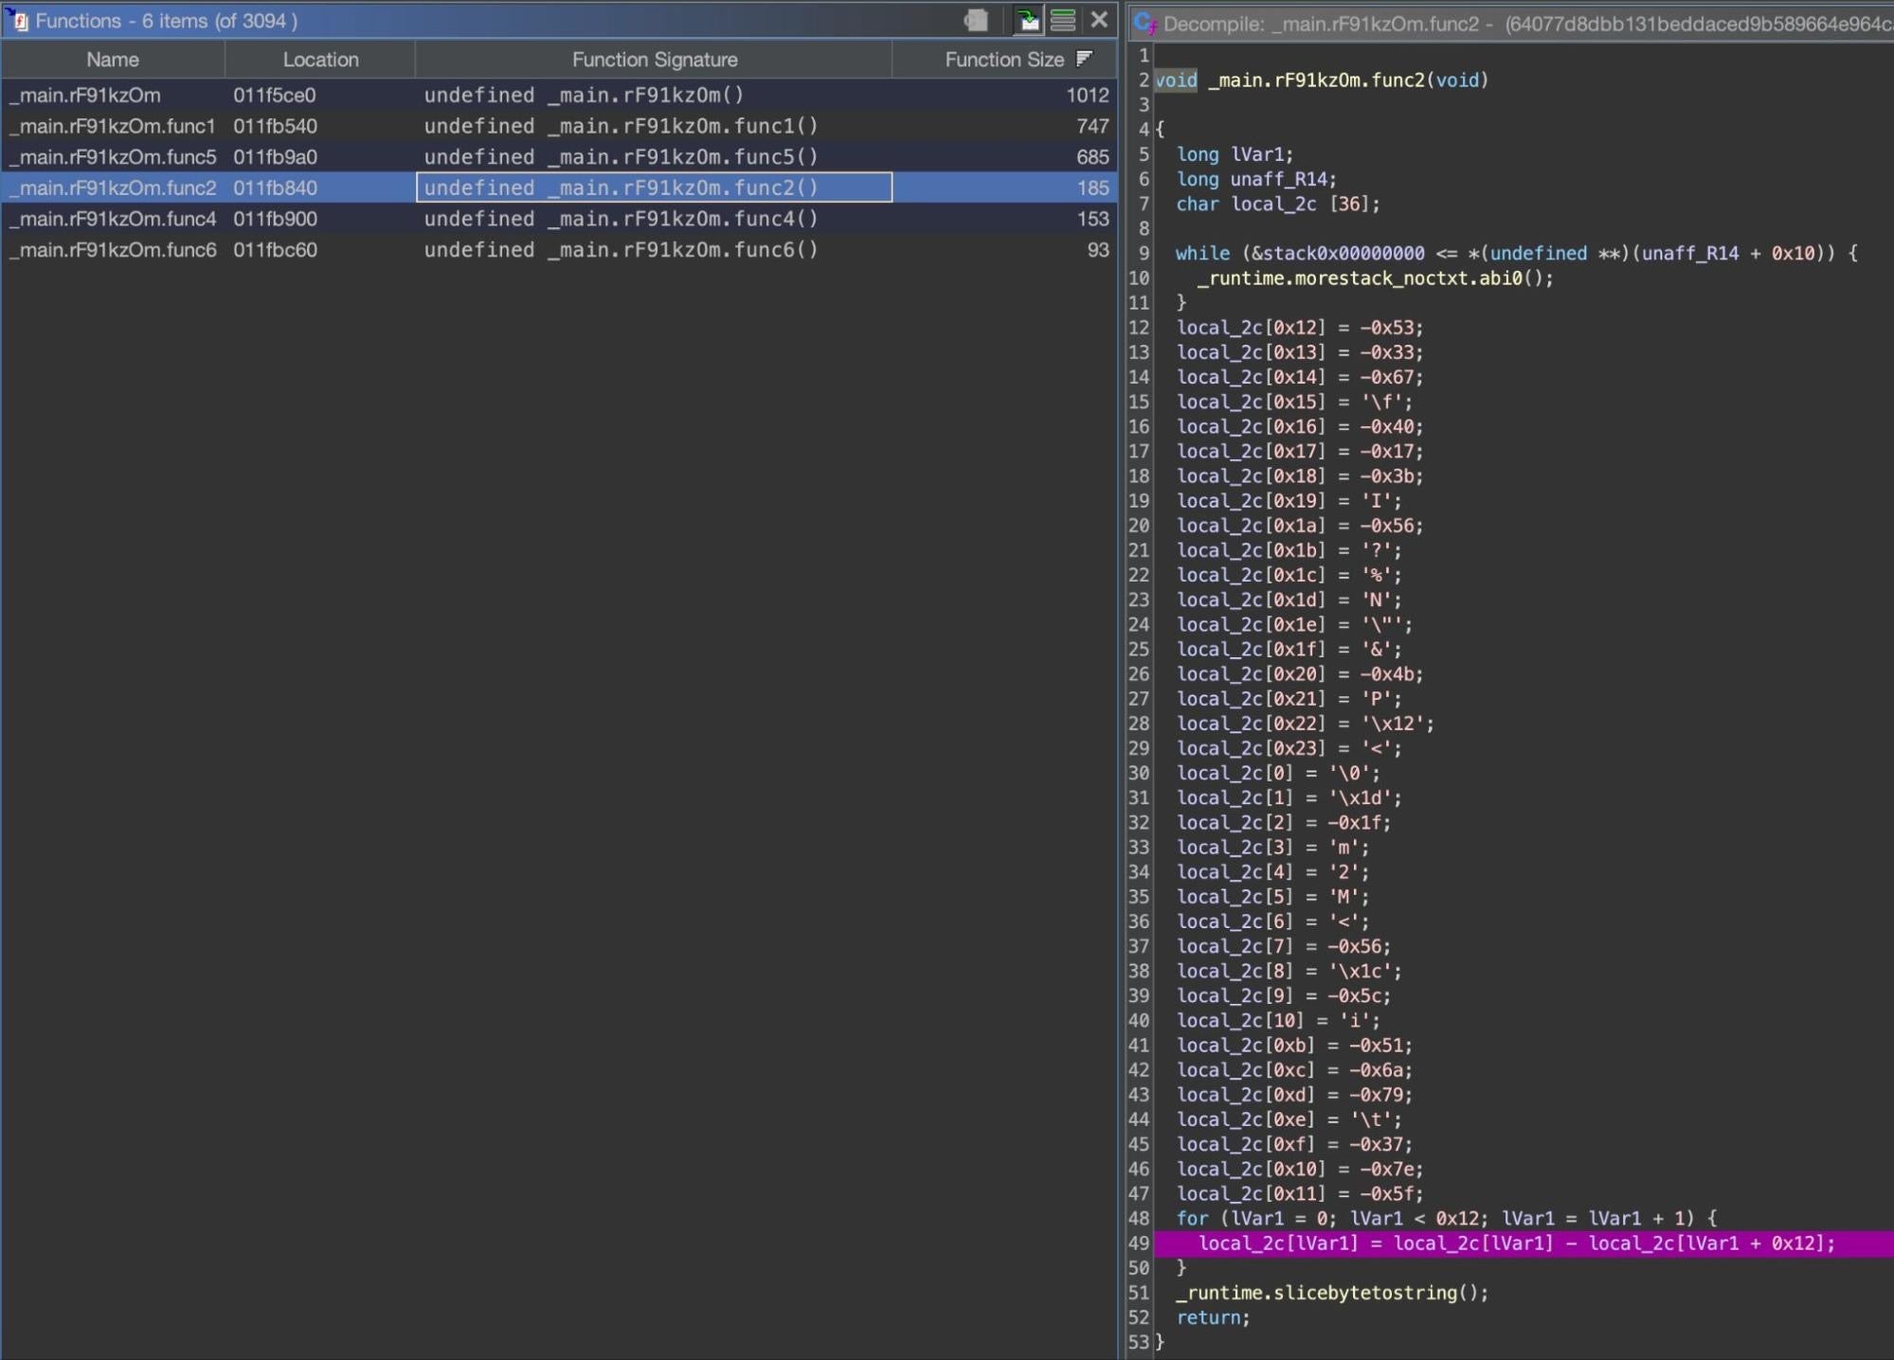Screen dimensions: 1894x1360
Task: Sort table by Location column header
Action: (x=320, y=60)
